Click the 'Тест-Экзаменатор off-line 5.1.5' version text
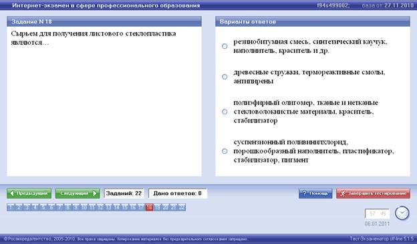Screen dimensions: 417x244 click(382, 239)
